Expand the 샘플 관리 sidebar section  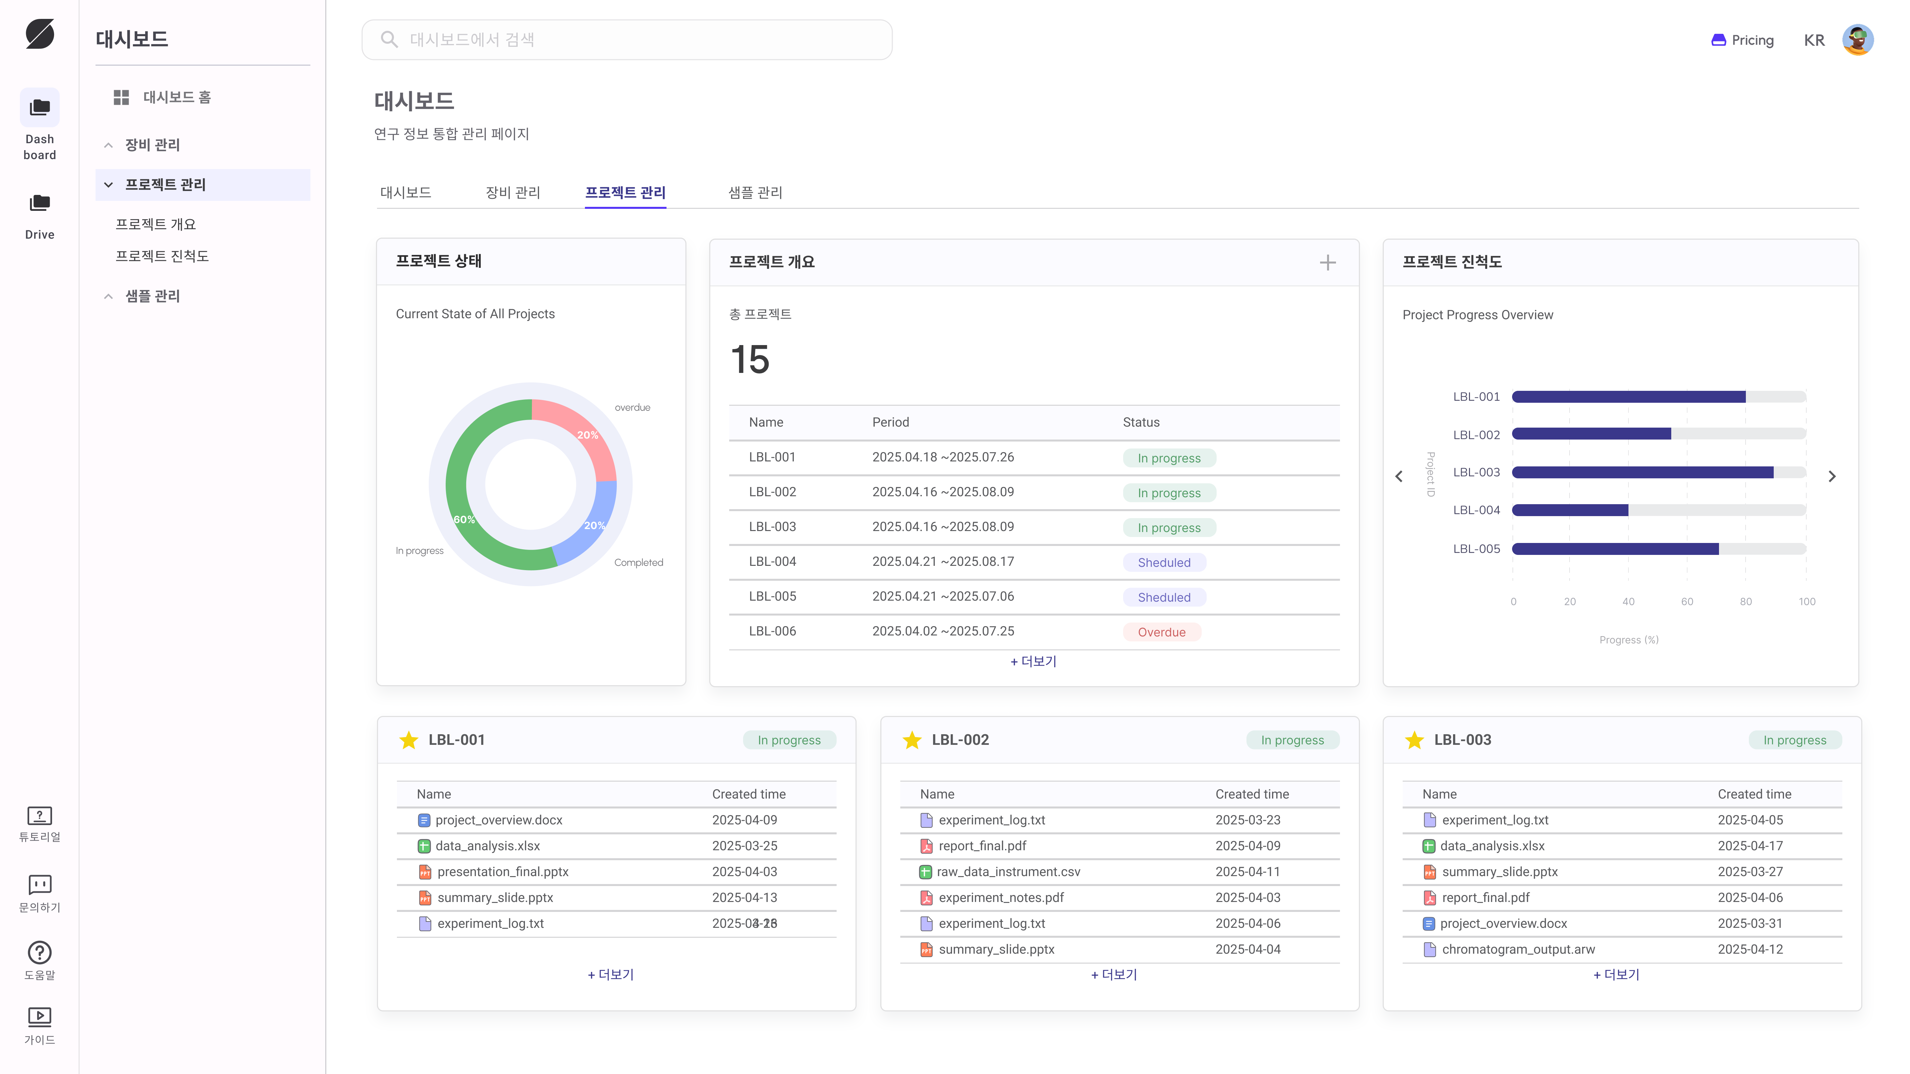point(108,296)
